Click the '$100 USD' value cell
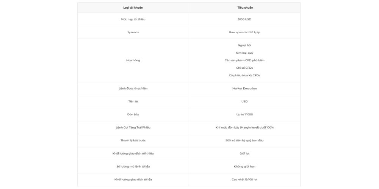The width and height of the screenshot is (379, 189). point(244,19)
